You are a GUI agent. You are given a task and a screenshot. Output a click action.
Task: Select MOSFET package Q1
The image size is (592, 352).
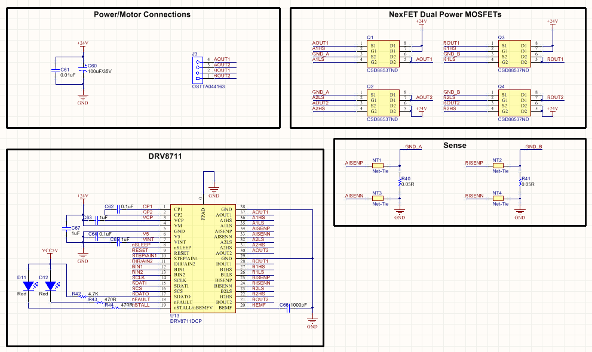click(x=383, y=54)
